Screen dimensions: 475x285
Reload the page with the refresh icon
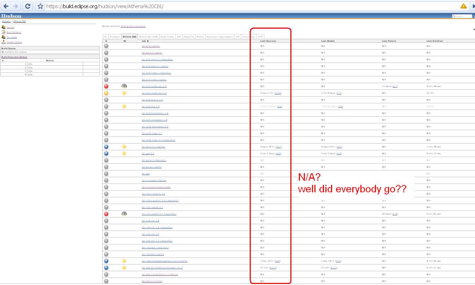pos(28,6)
